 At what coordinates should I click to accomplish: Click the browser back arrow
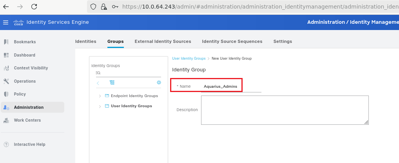pyautogui.click(x=6, y=7)
